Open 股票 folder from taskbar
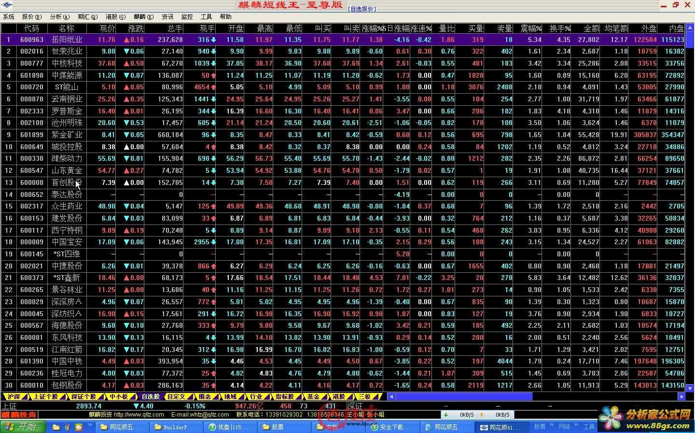 coord(285,427)
